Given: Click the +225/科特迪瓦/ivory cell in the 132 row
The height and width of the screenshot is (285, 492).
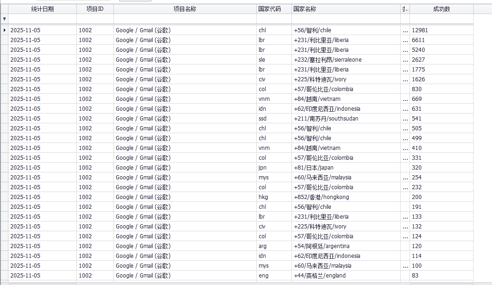Looking at the screenshot, I should point(346,227).
